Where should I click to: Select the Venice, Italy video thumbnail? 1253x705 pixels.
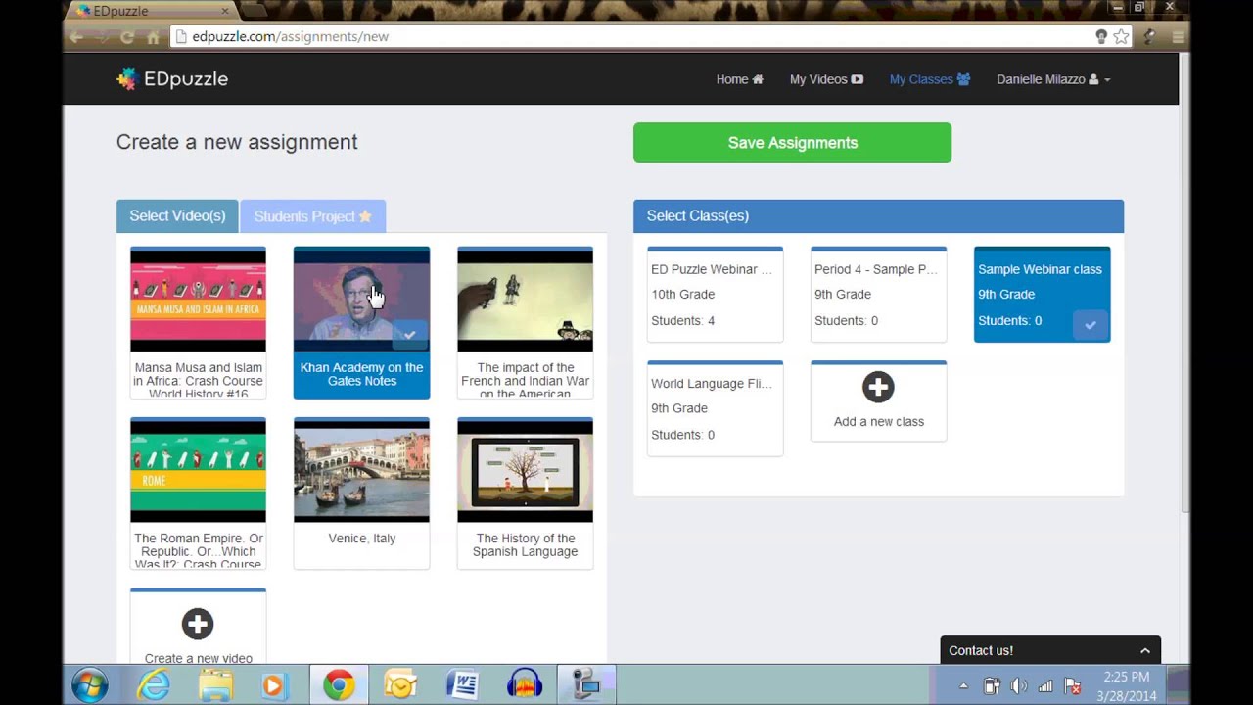click(x=361, y=470)
